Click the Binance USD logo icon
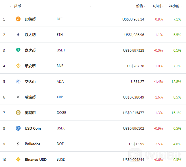The width and height of the screenshot is (186, 167). point(18,159)
